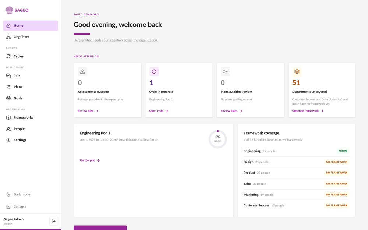Click the Go to cycle link

[x=90, y=160]
